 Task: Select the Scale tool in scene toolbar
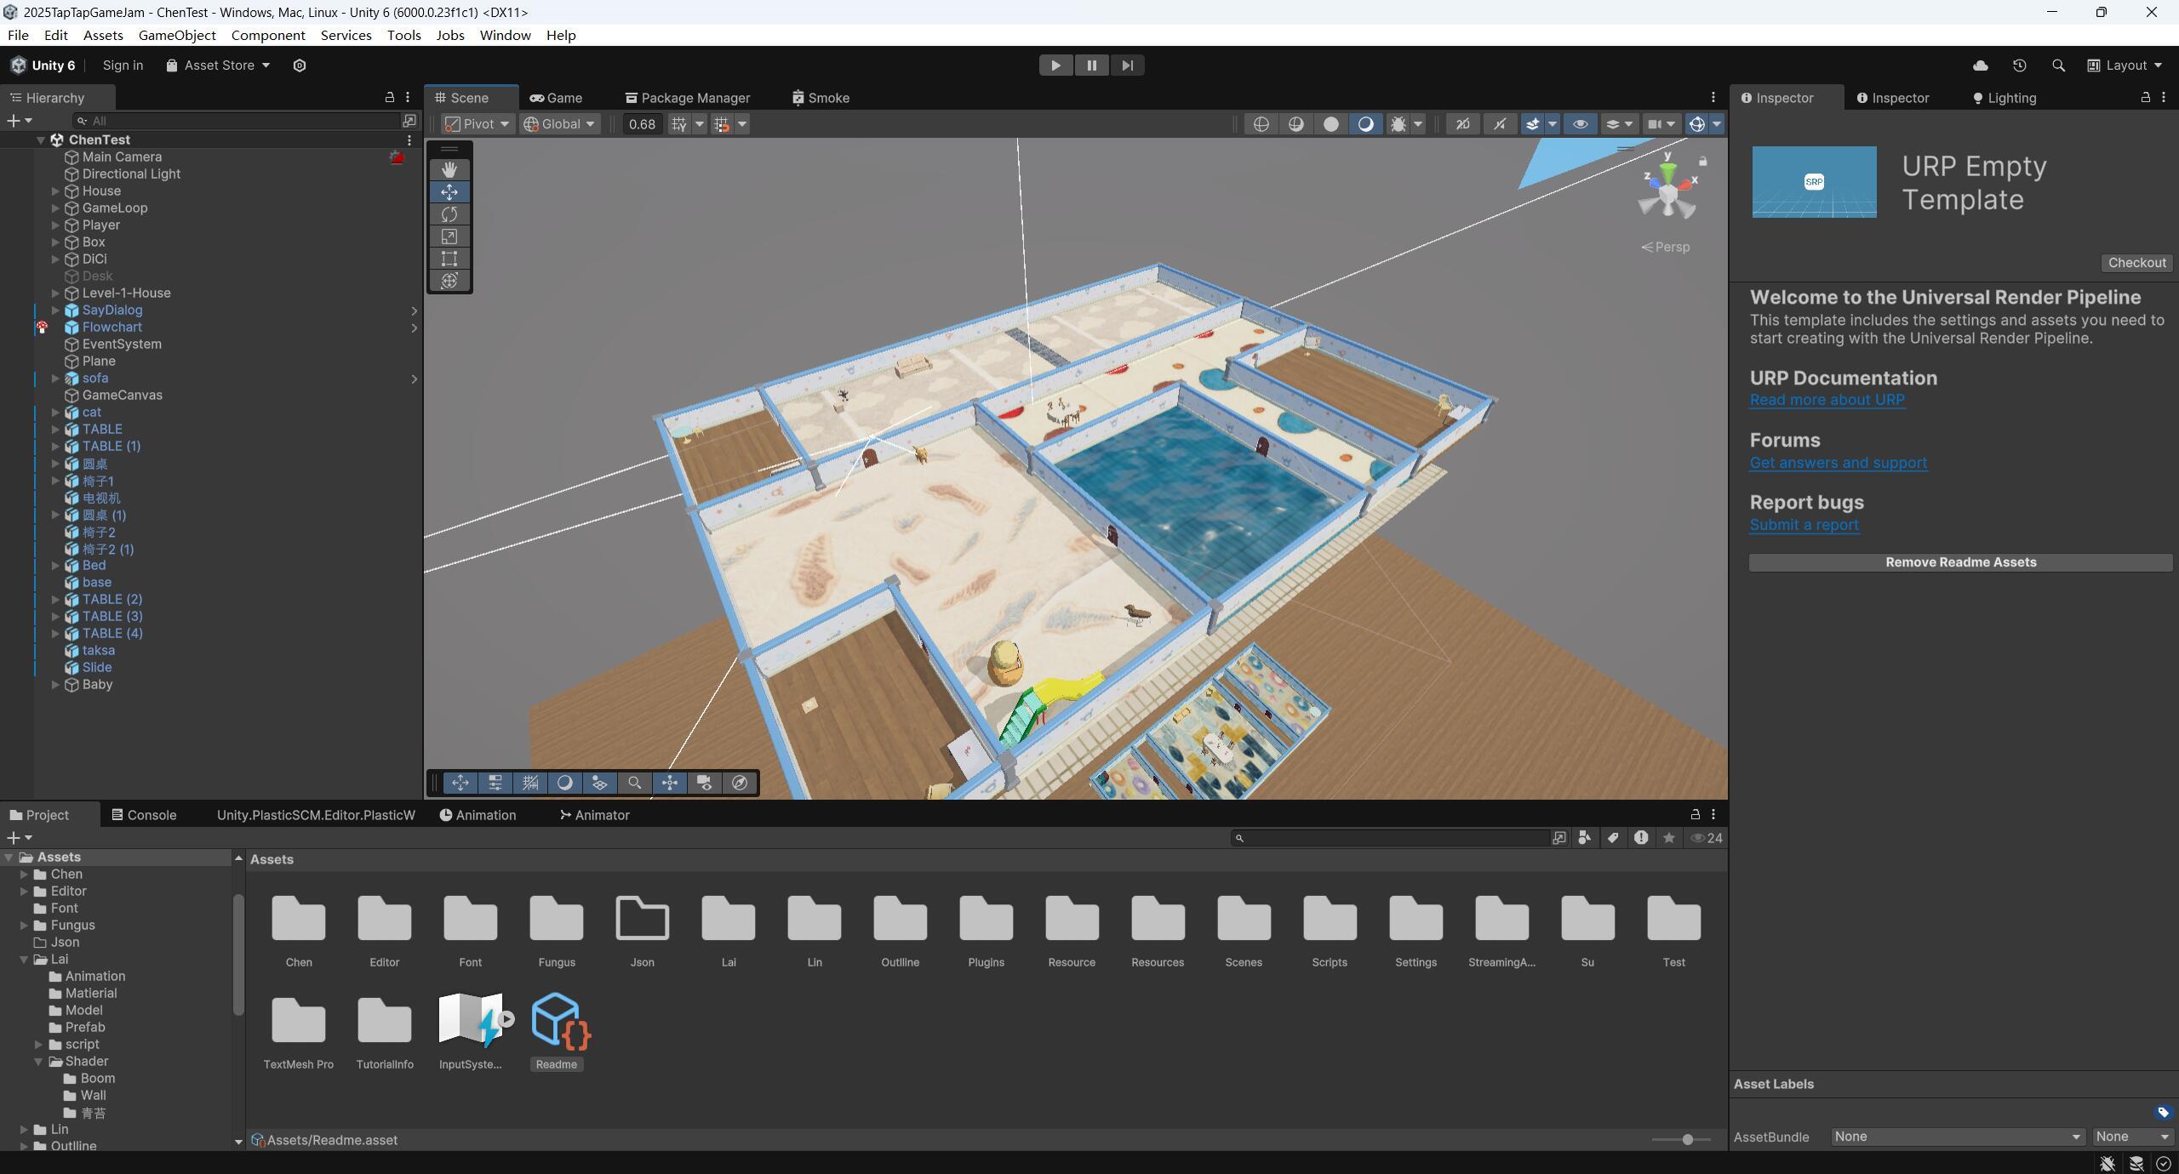(449, 237)
